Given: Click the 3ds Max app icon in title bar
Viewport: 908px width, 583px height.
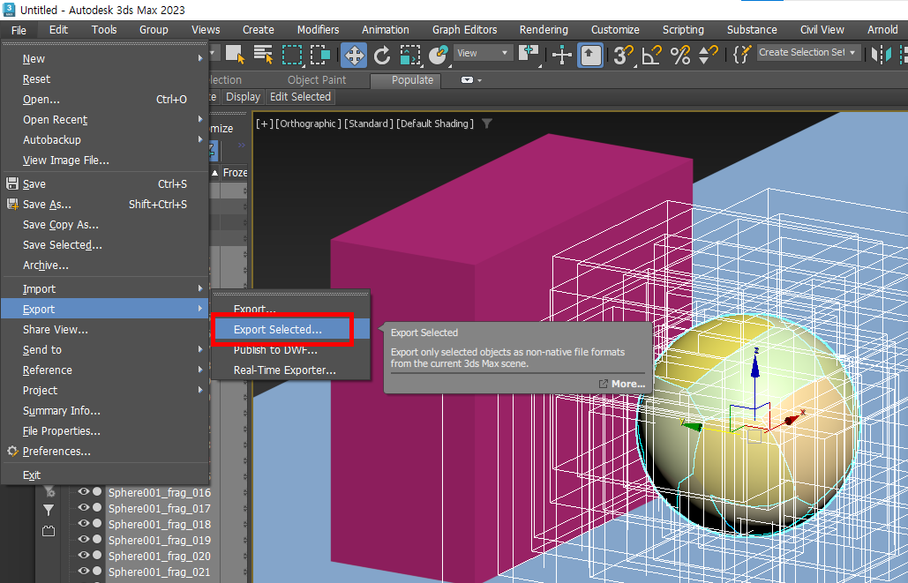Looking at the screenshot, I should 9,10.
